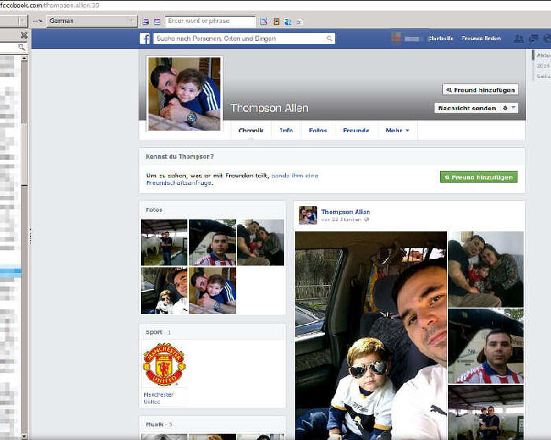Open the Freunde tab
The image size is (551, 440).
[x=356, y=131]
